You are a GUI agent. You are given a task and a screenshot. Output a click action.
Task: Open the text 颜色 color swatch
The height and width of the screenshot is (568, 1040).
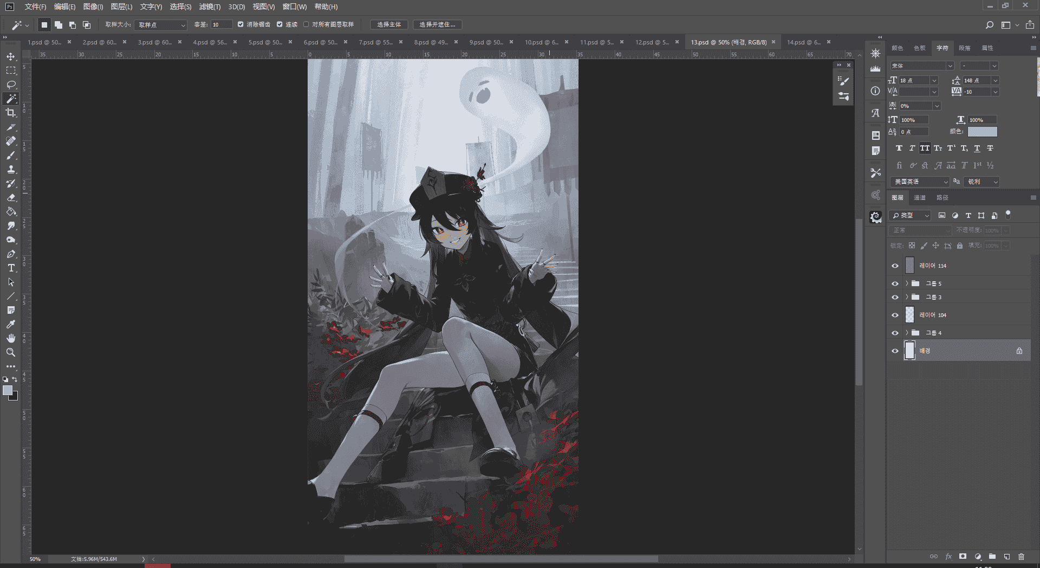tap(983, 132)
